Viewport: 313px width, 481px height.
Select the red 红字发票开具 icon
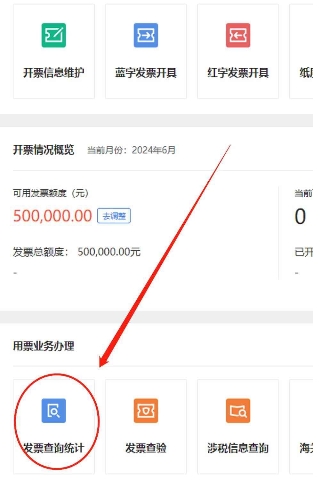(x=238, y=35)
